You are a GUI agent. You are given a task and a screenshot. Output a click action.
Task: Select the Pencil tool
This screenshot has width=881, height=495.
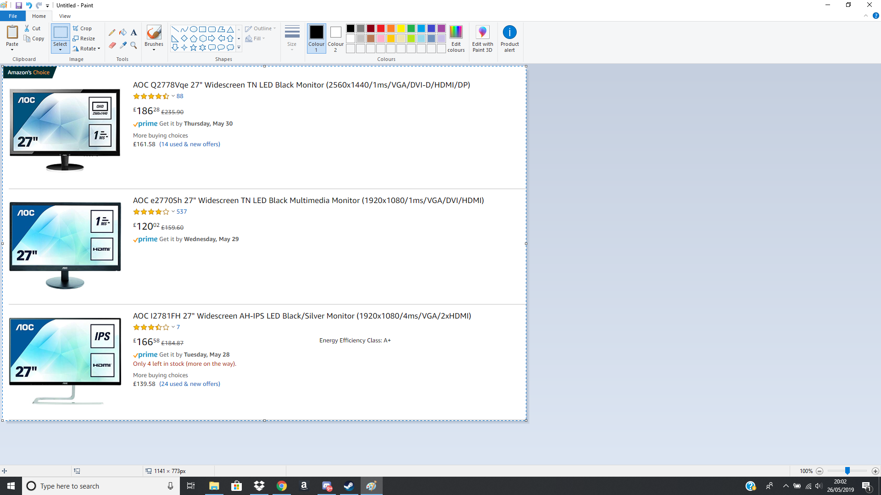(x=112, y=33)
